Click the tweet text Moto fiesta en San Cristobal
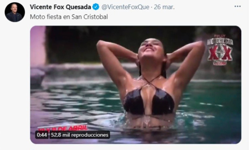 coord(69,17)
